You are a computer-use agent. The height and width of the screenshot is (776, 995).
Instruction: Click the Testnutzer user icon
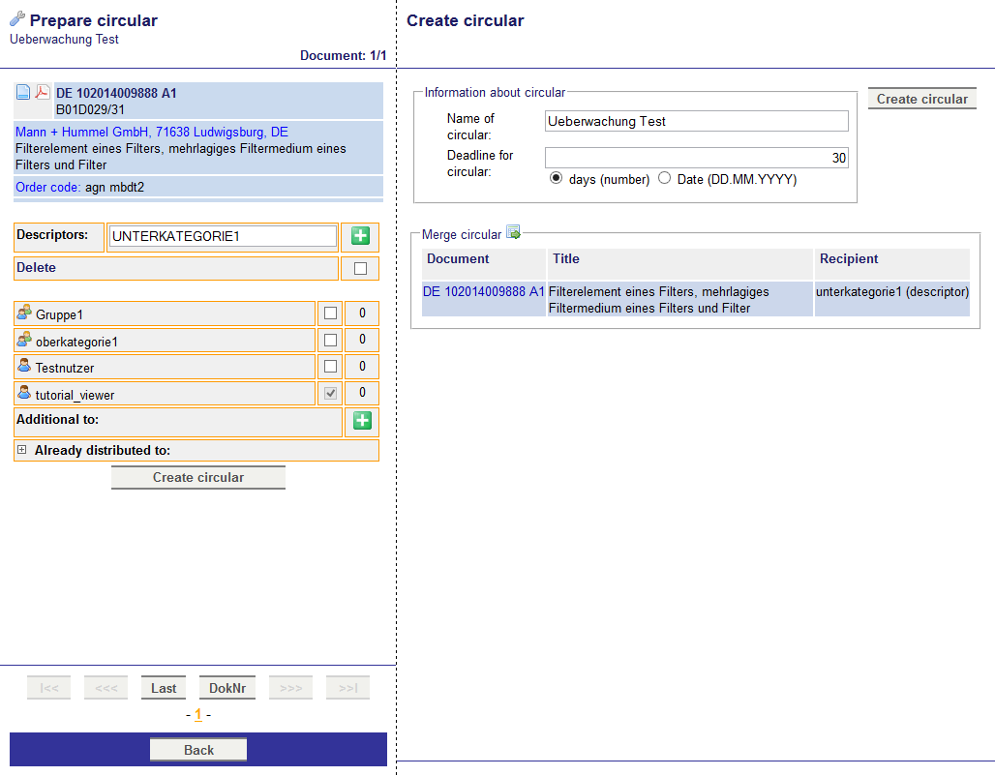pyautogui.click(x=24, y=366)
